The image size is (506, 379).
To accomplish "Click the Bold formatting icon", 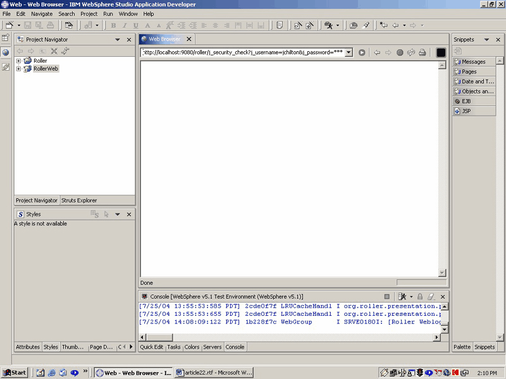I will (114, 25).
